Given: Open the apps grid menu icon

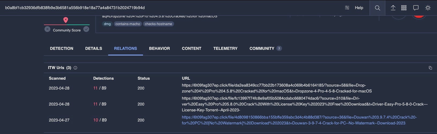Looking at the screenshot, I should (x=404, y=8).
